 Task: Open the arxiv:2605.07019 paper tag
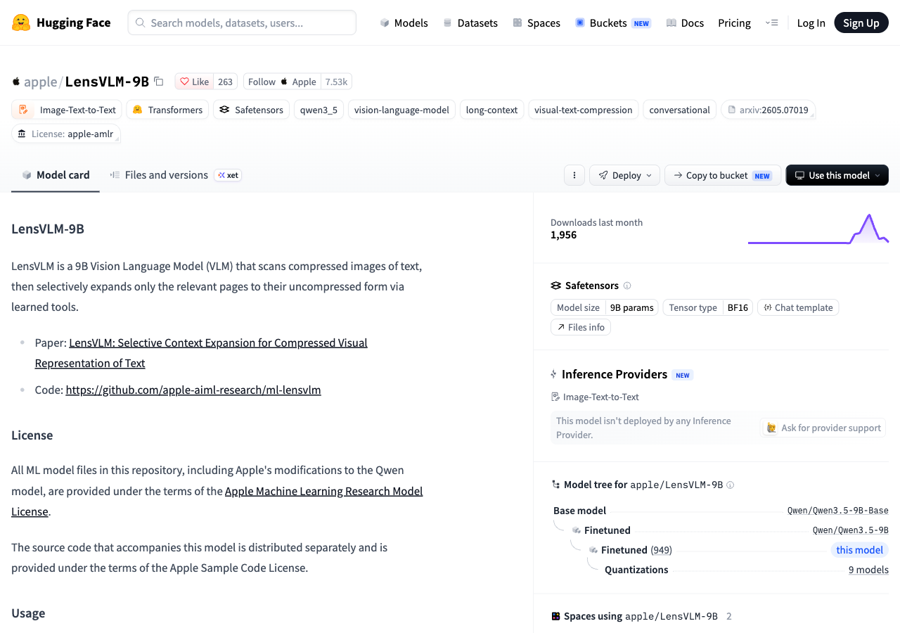pos(768,110)
